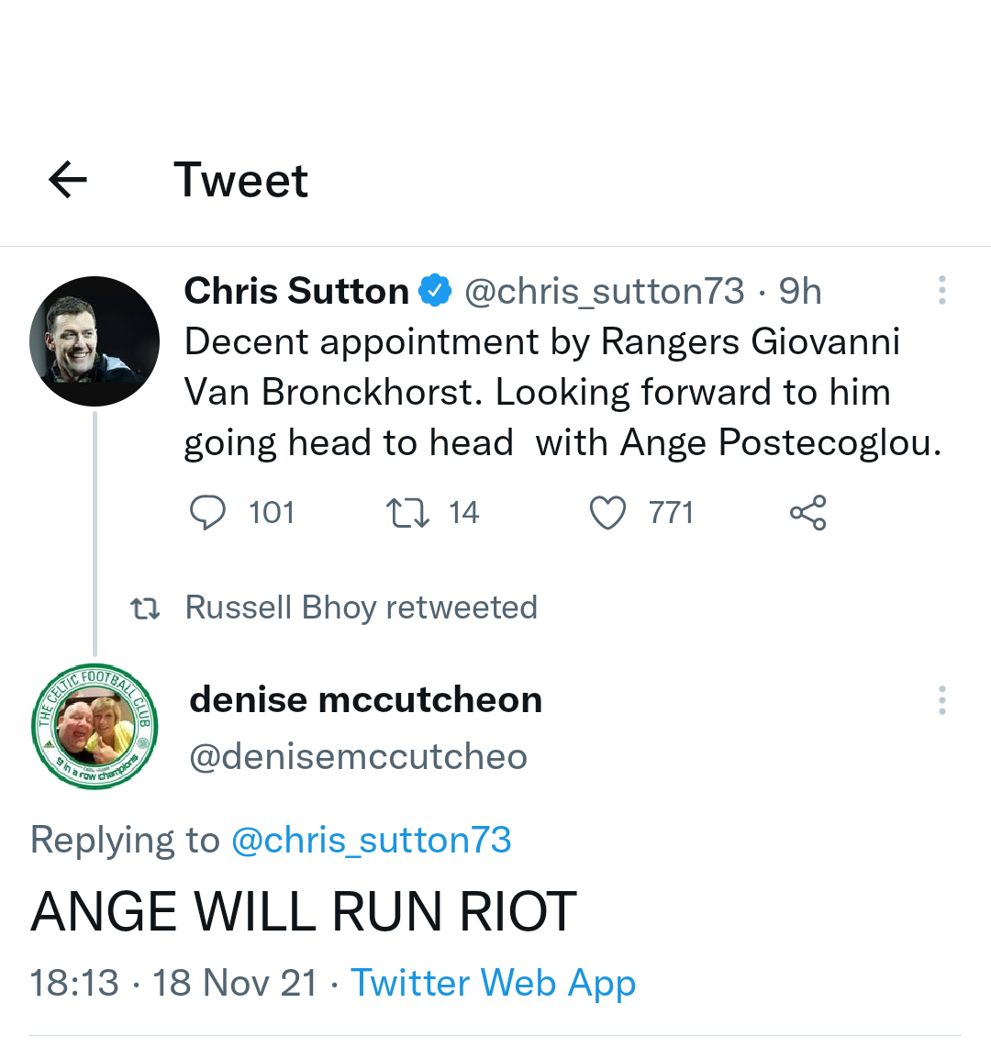Open denise mccutcheon's Celtic avatar
The image size is (991, 1059).
[95, 726]
